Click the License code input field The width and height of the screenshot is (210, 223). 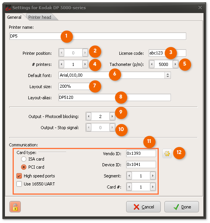[168, 53]
